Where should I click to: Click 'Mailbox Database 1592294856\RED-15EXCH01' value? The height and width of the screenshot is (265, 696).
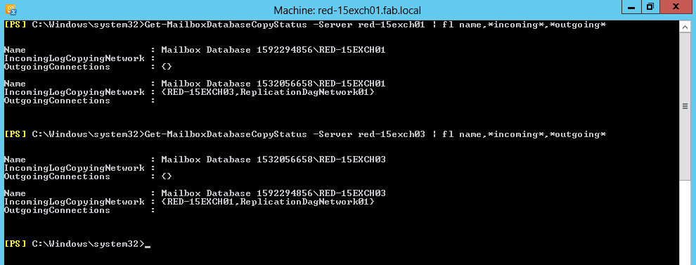point(273,50)
